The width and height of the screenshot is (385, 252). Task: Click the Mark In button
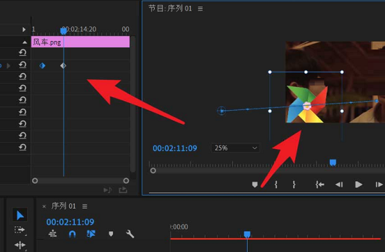276,184
